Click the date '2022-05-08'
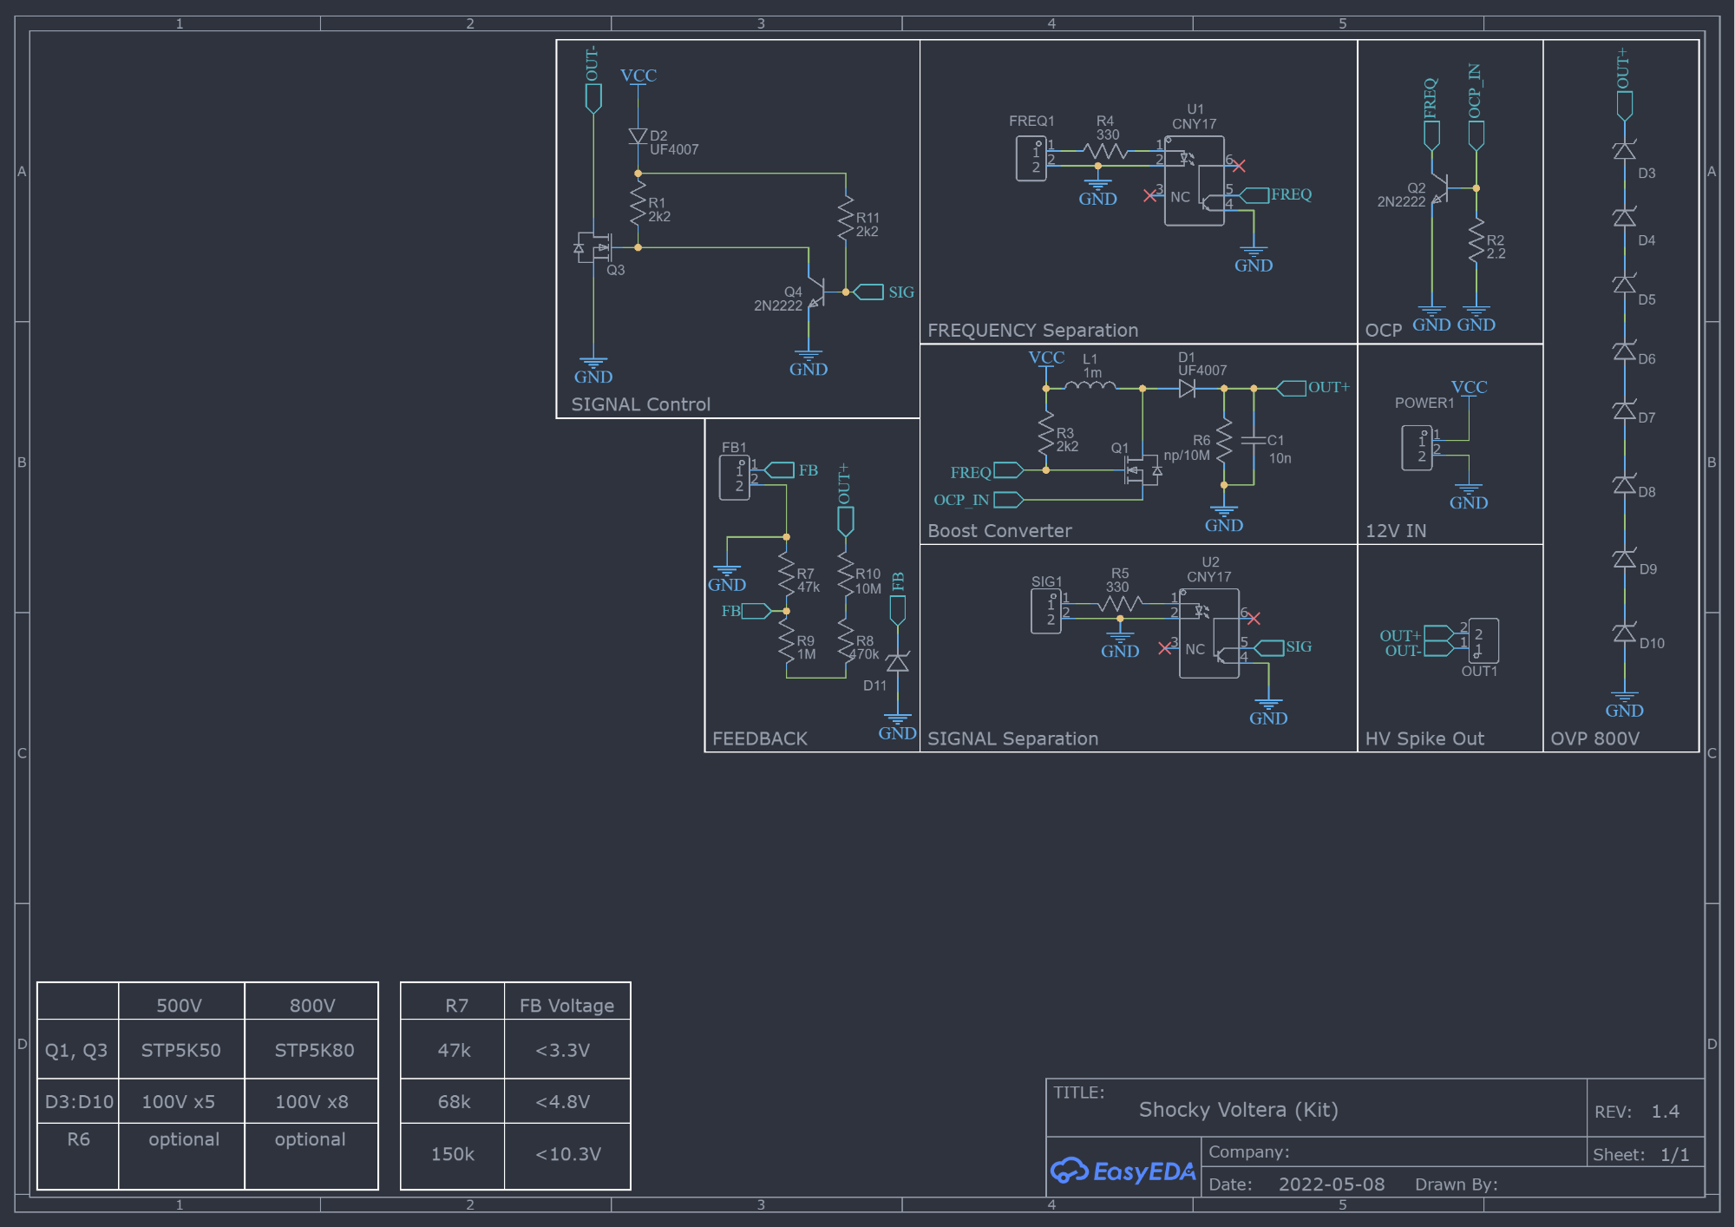 1331,1184
